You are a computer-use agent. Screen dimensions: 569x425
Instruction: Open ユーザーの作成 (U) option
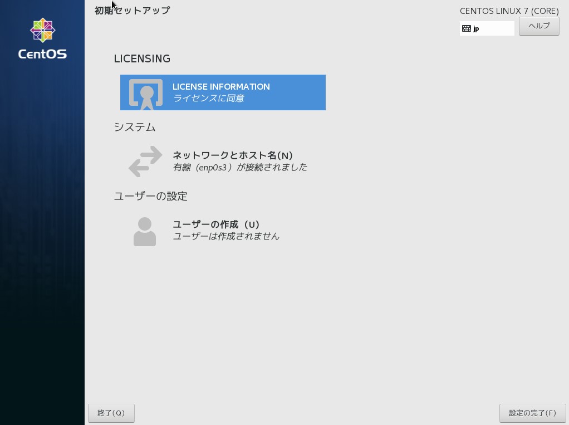click(x=216, y=224)
